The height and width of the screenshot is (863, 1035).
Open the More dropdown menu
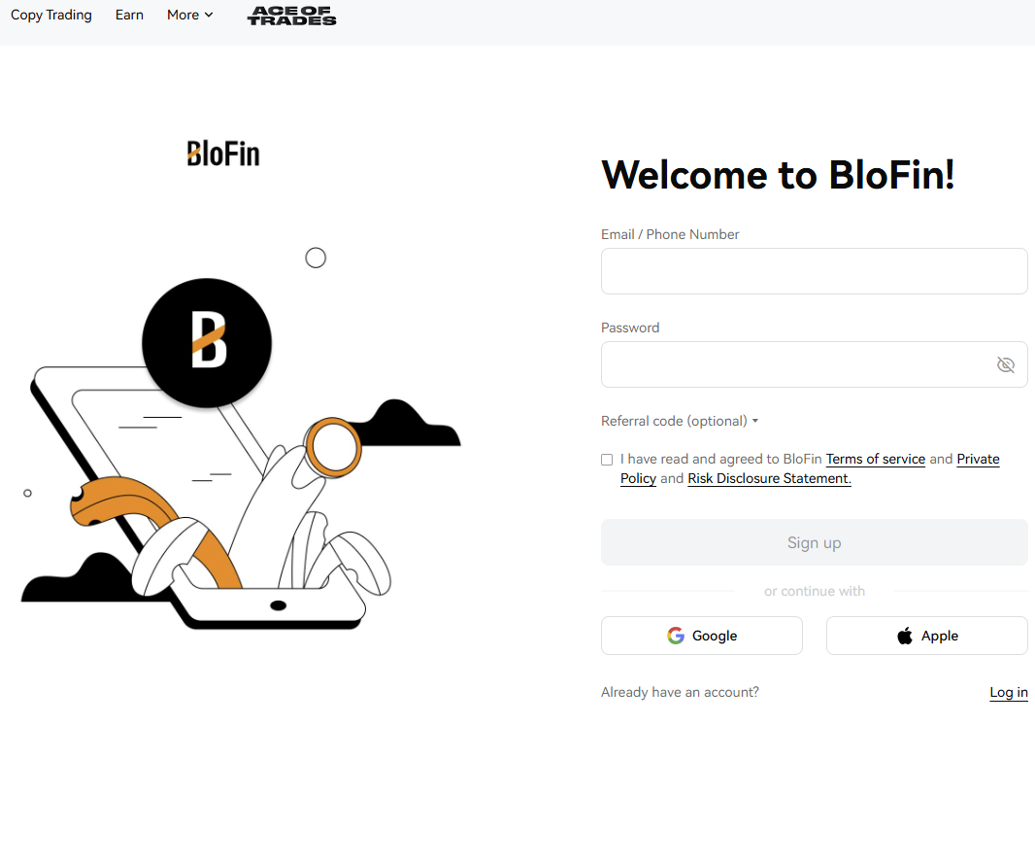point(189,15)
